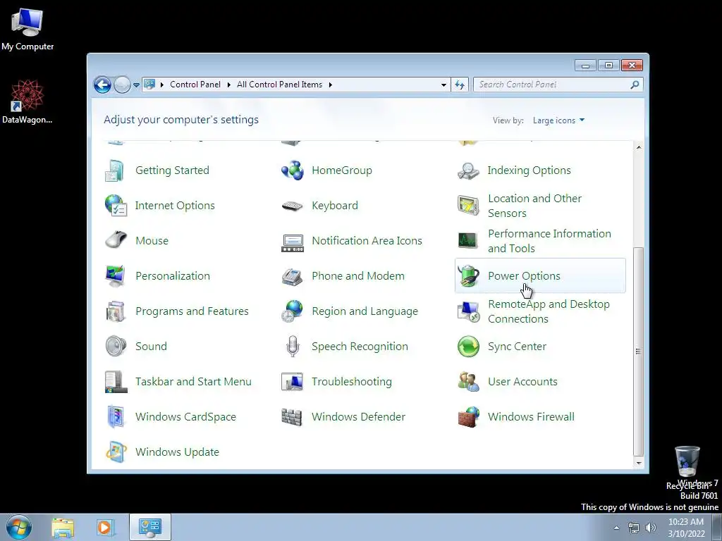
Task: Click the scrollbar down arrow
Action: 639,464
